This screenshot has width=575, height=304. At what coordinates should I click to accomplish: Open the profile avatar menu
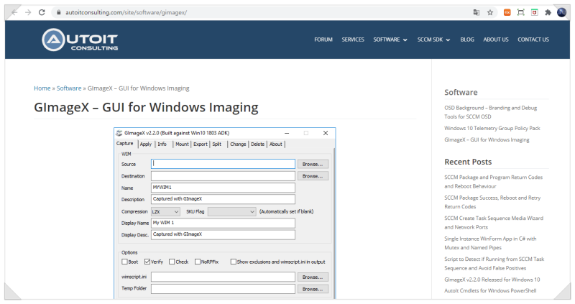(x=561, y=12)
